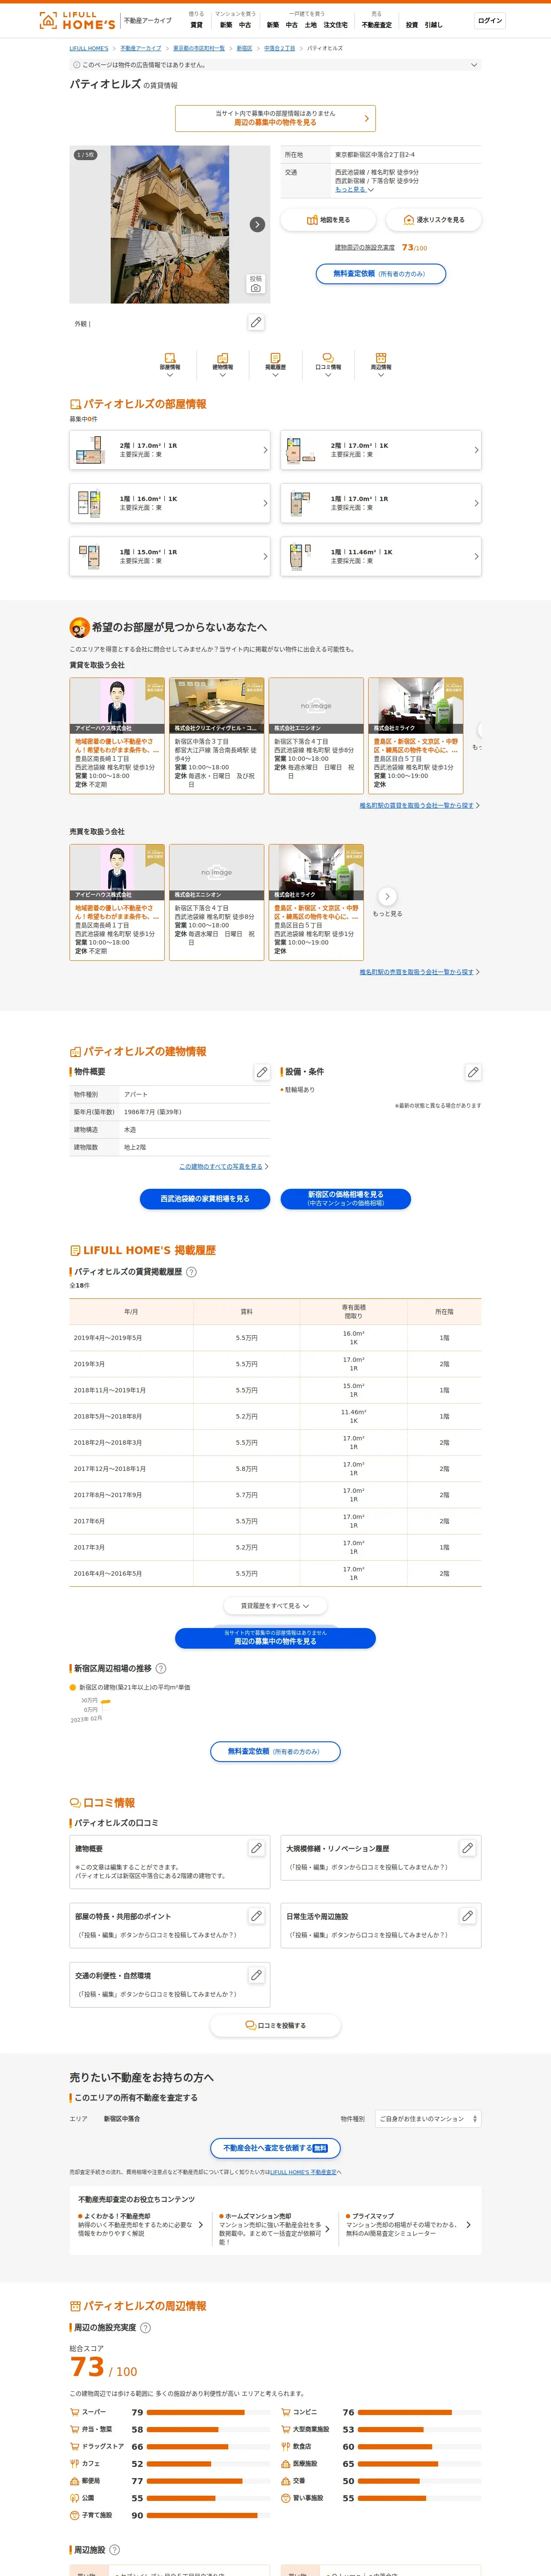Click the help icon beside 周辺施設 heading
Image resolution: width=551 pixels, height=2576 pixels.
[114, 2549]
